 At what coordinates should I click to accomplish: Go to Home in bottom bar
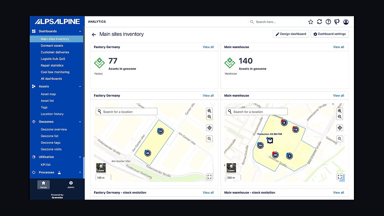point(44,185)
